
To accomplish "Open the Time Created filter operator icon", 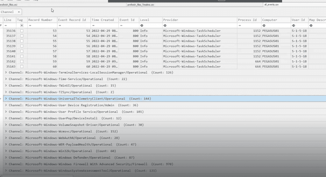I will [x=93, y=25].
